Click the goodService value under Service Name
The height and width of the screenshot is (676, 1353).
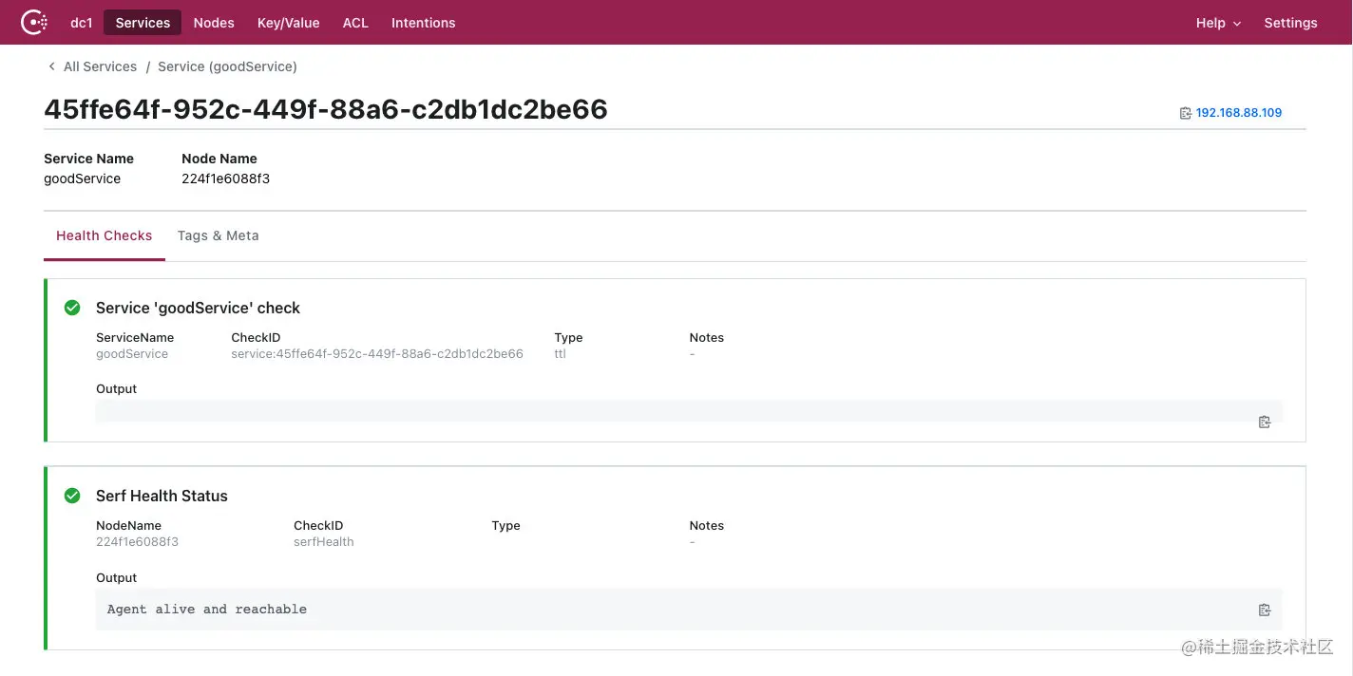(x=83, y=178)
